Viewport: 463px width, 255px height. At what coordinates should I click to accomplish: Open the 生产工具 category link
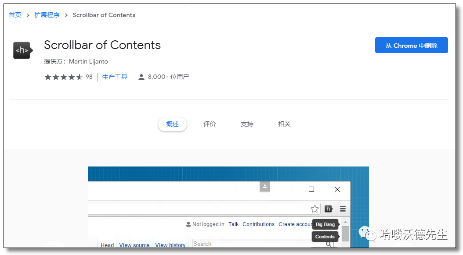115,77
